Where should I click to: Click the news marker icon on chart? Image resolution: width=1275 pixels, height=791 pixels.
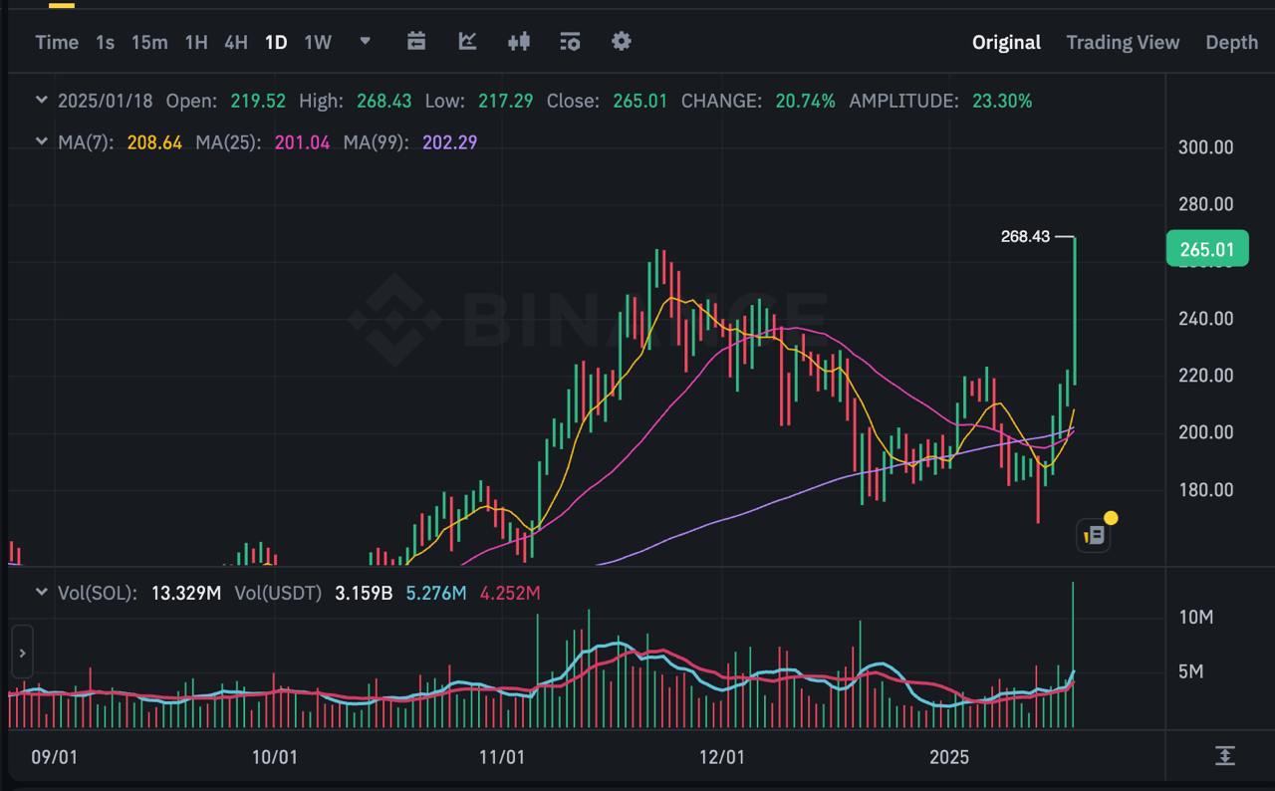click(x=1093, y=535)
